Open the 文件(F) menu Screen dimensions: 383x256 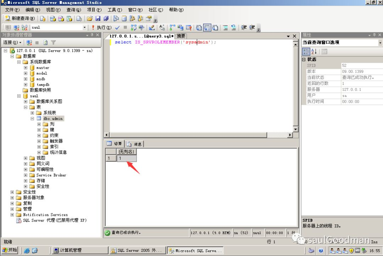[x=12, y=10]
